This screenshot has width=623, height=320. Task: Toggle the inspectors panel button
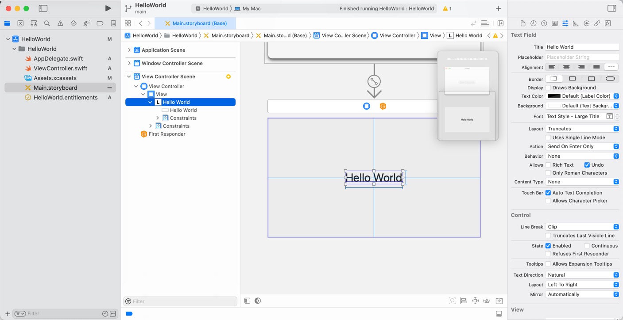tap(611, 8)
